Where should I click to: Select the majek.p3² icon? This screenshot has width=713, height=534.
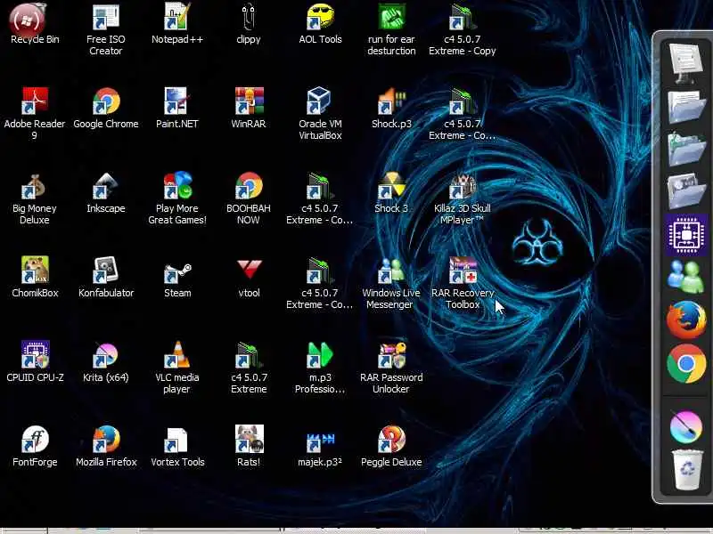point(320,442)
